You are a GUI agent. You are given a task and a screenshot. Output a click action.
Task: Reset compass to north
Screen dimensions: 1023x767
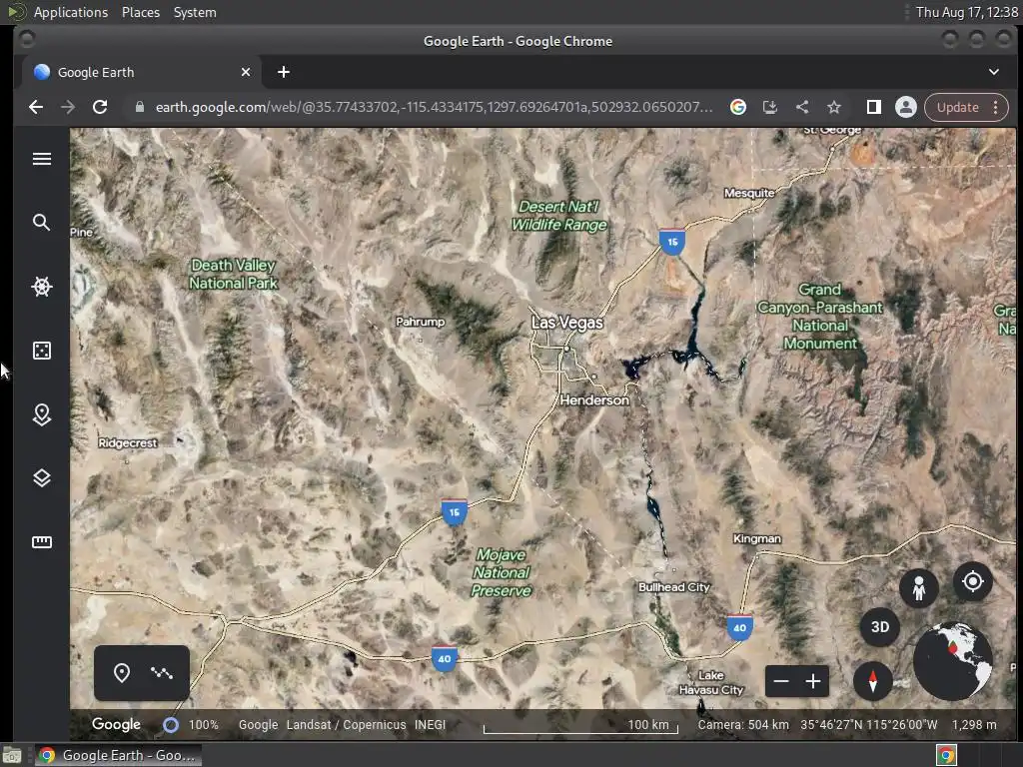(873, 680)
